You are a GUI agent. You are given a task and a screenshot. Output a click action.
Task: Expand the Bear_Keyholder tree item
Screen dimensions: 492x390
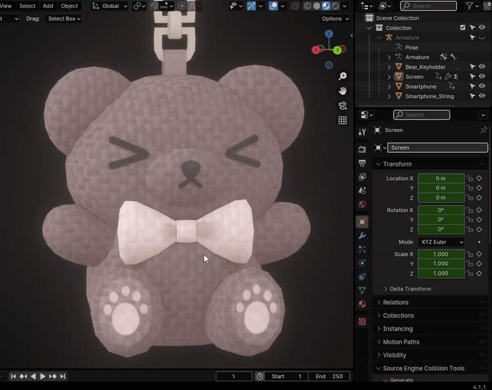coord(389,67)
